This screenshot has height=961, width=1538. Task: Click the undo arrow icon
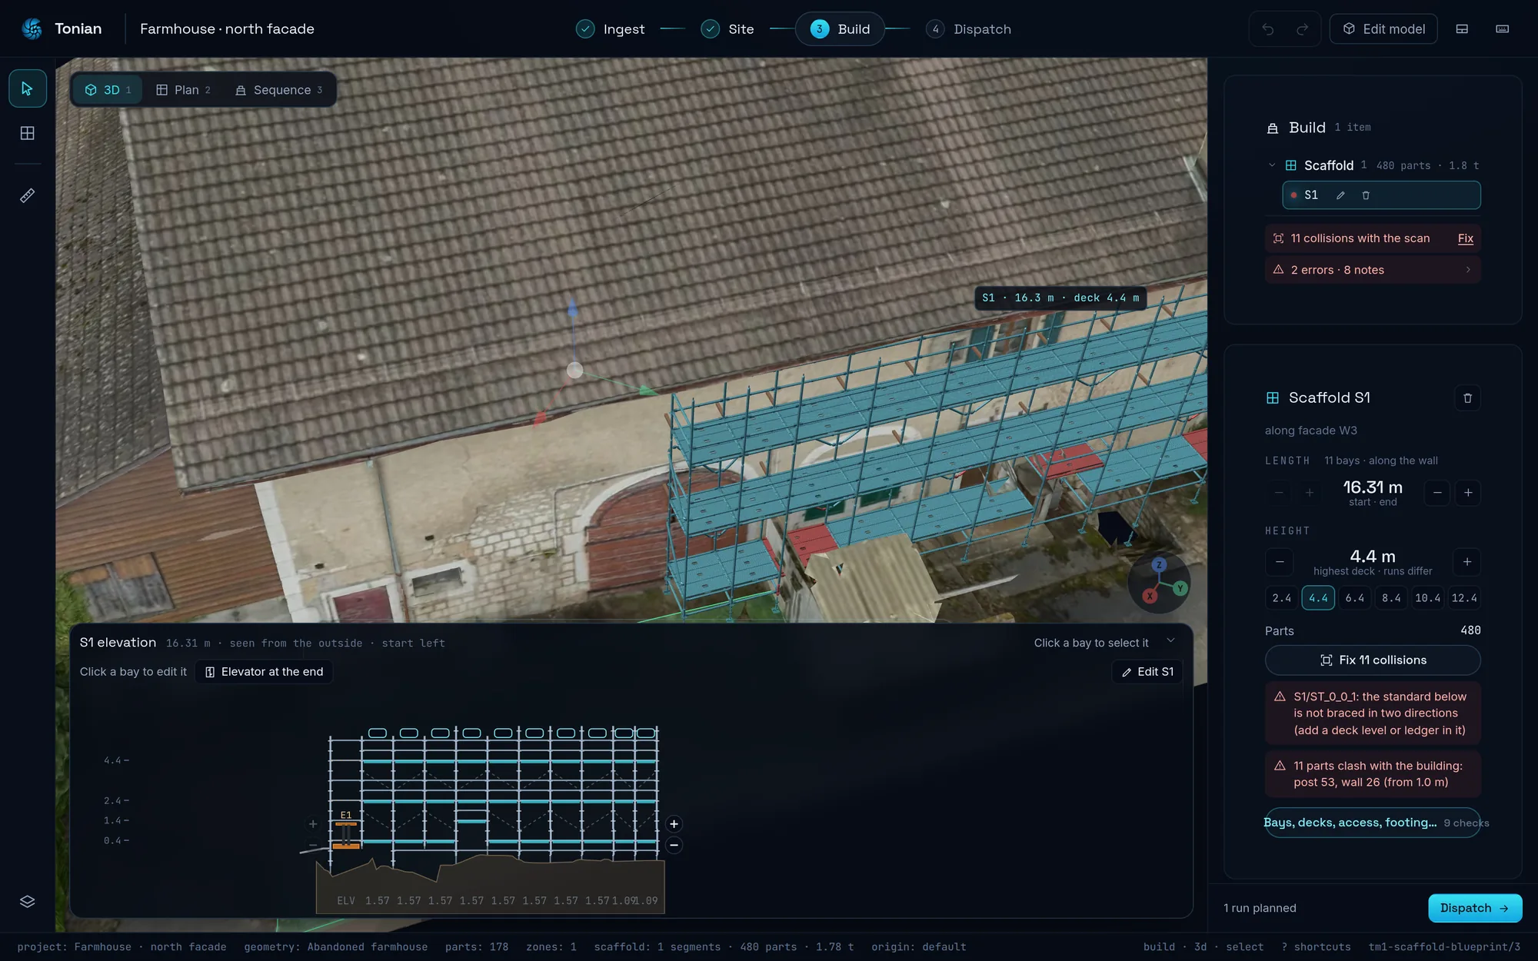point(1268,29)
